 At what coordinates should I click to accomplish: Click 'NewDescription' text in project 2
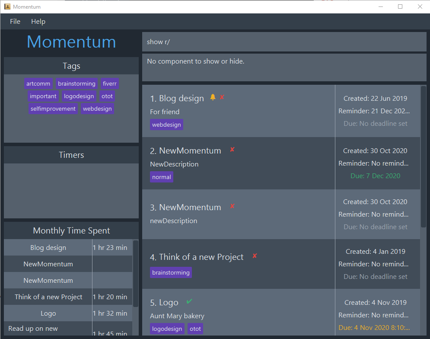tap(174, 164)
